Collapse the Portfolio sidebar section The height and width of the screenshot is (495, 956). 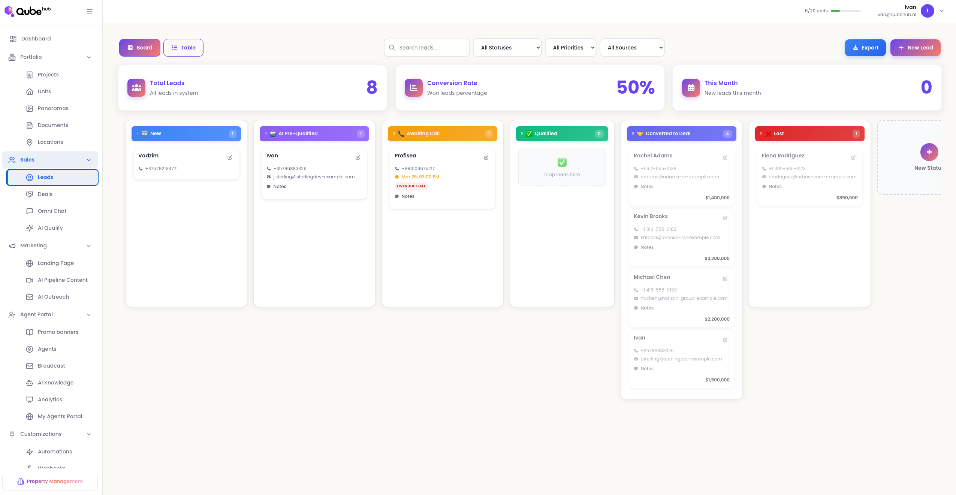tap(89, 57)
